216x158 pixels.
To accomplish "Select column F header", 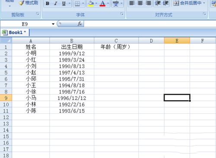I will click(203, 41).
